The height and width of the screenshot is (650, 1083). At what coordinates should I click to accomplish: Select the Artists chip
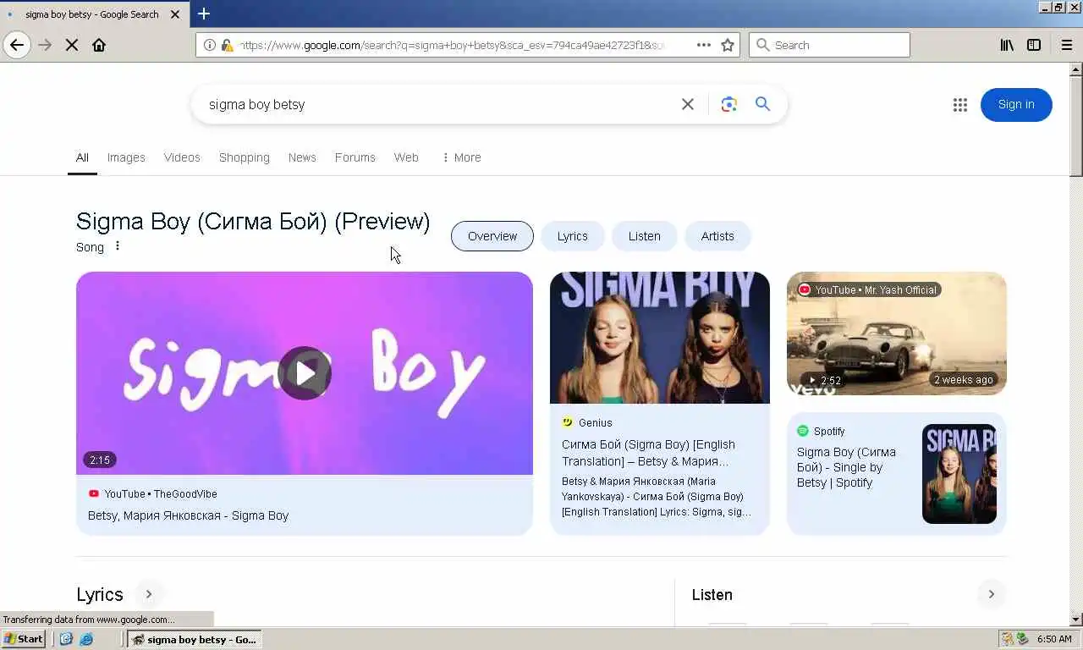717,236
